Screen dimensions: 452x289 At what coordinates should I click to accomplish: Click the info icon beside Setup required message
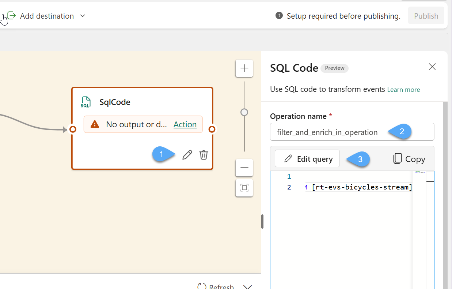[279, 16]
